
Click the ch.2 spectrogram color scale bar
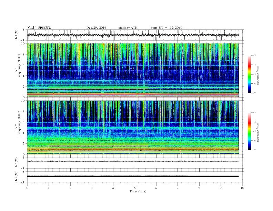(249, 131)
